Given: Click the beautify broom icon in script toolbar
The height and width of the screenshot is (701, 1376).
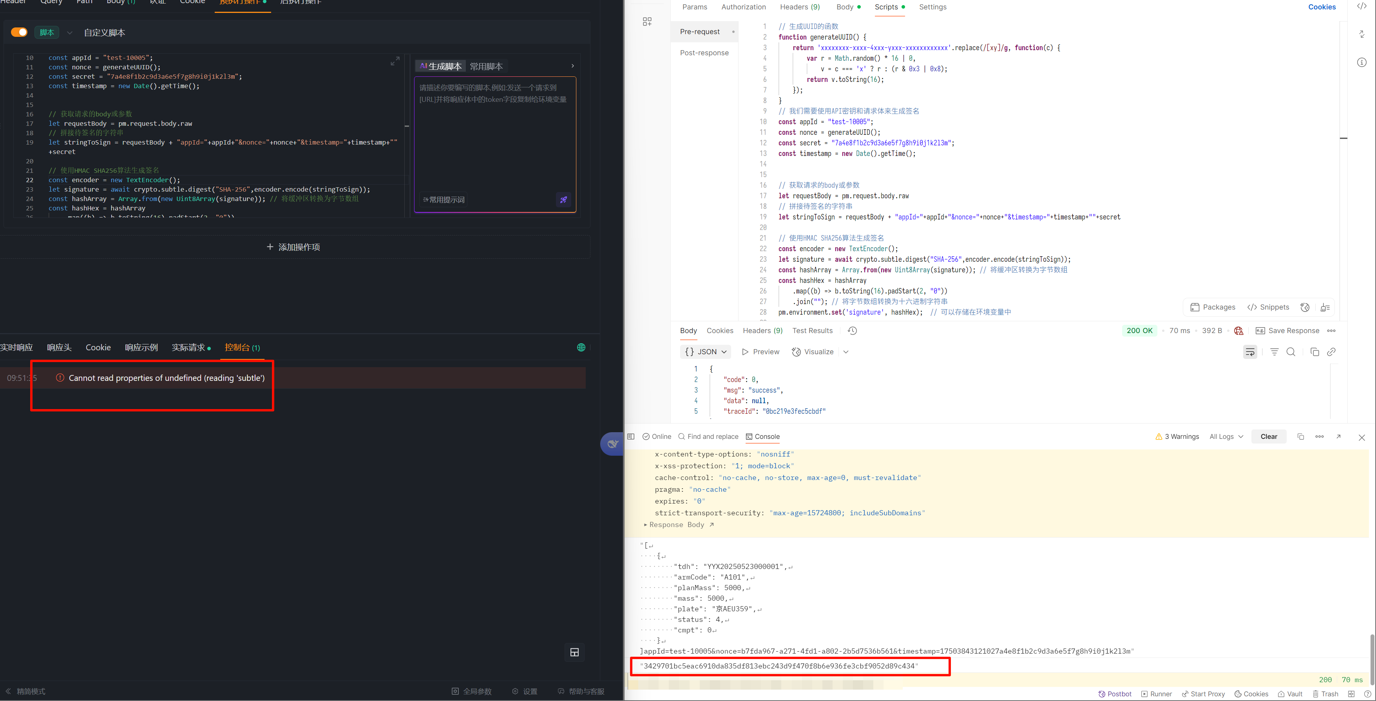Looking at the screenshot, I should click(x=1325, y=307).
